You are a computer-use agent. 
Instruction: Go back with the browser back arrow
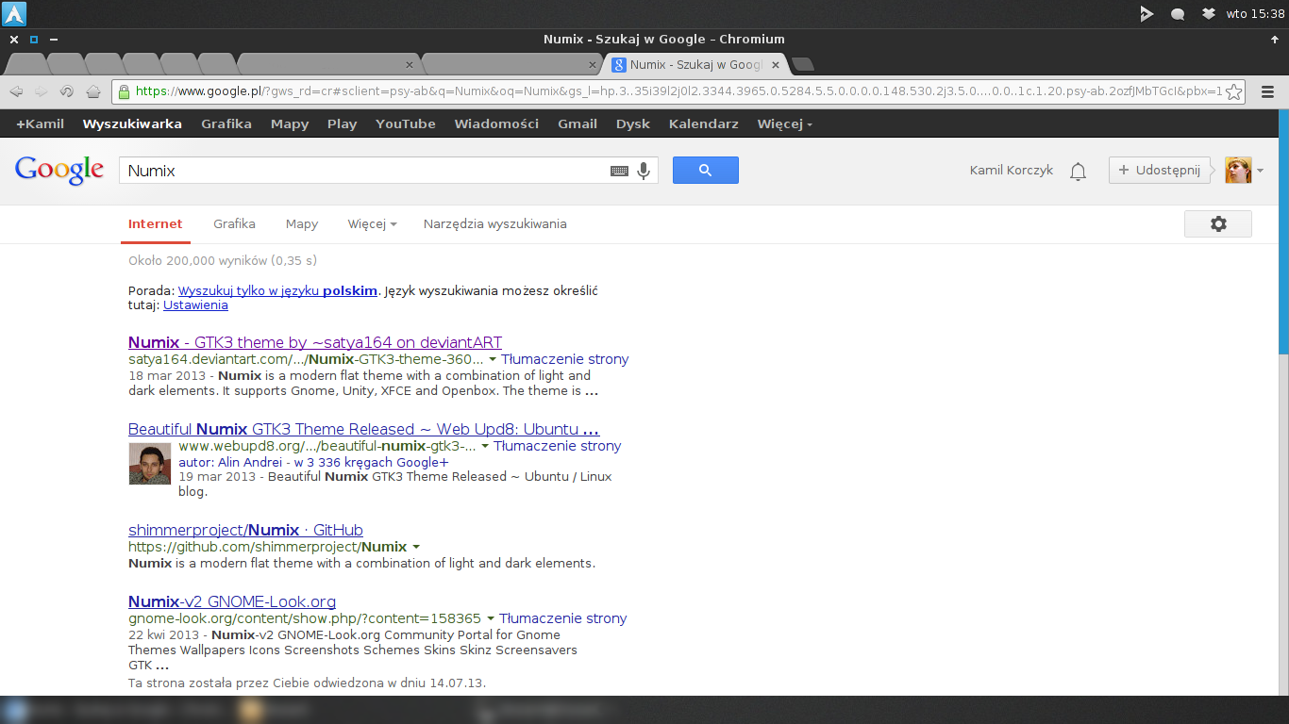pyautogui.click(x=16, y=91)
